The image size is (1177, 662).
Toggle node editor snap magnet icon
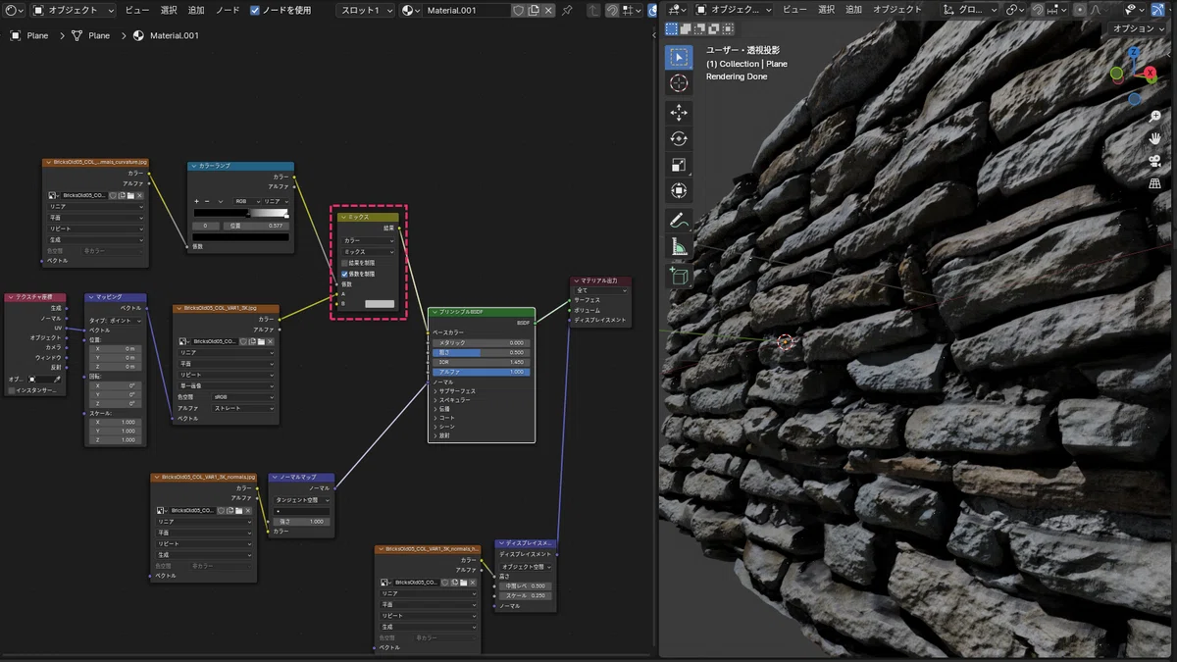click(611, 10)
